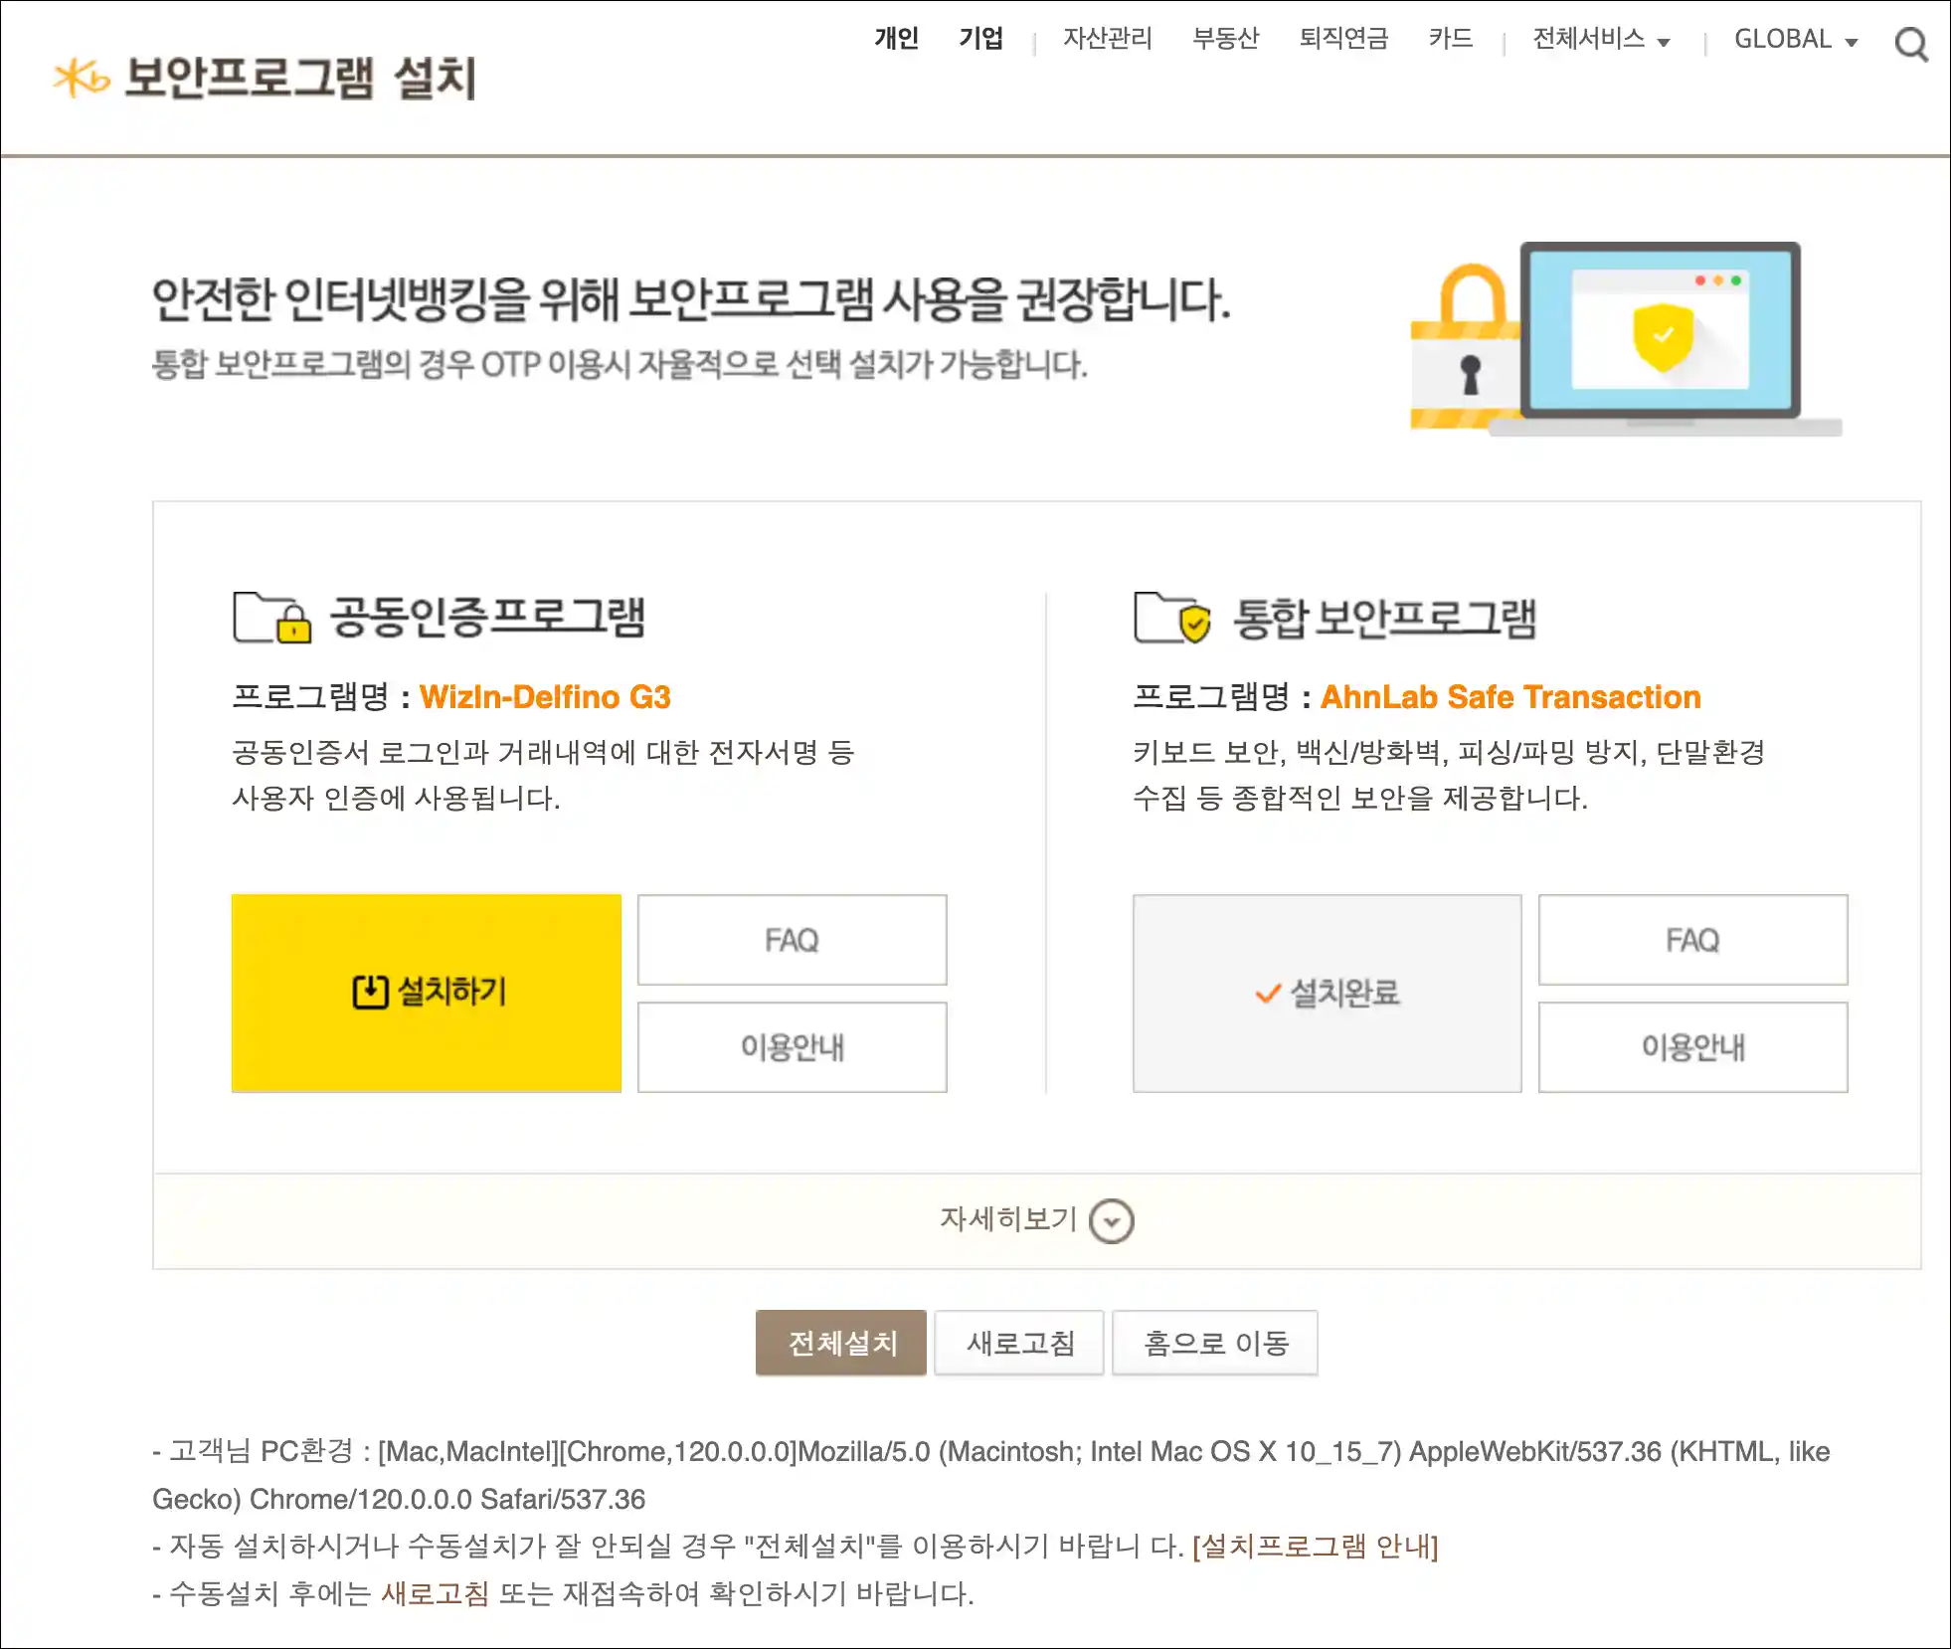Click the AhnLab Safe Transaction program name
Screen dimensions: 1951x1649
click(1510, 697)
